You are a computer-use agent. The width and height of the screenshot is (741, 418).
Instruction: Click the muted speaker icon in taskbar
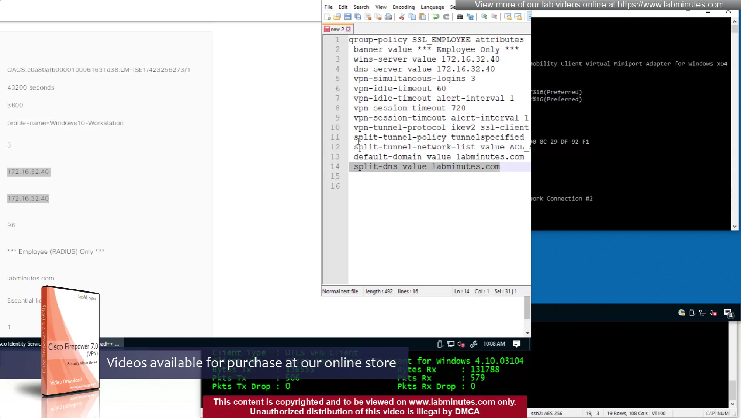tap(713, 313)
